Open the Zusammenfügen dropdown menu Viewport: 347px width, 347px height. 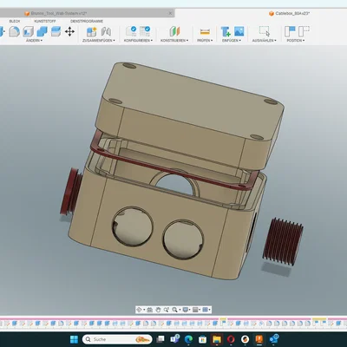[99, 41]
